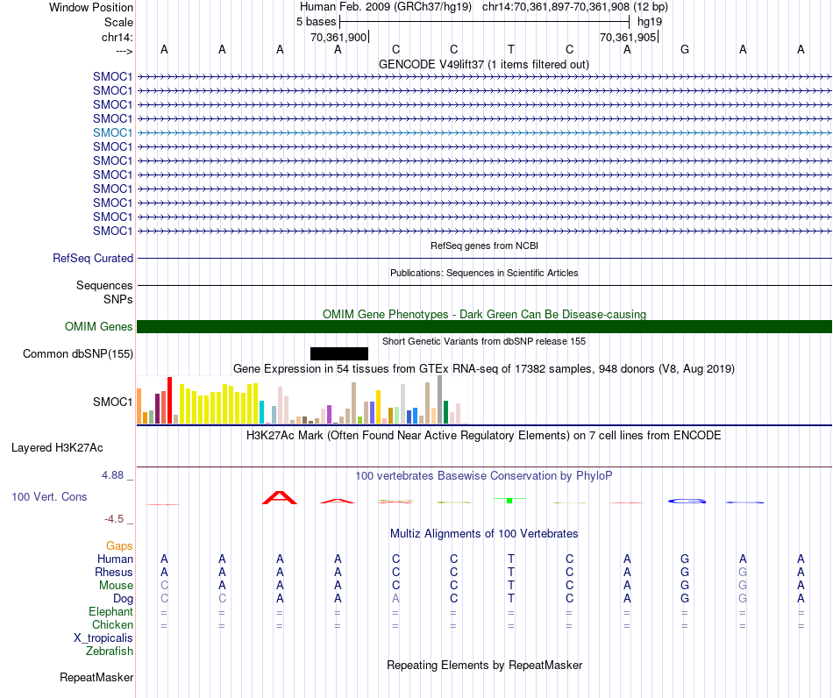Click the green T mark in PhyloP track
This screenshot has height=698, width=833.
coord(509,501)
